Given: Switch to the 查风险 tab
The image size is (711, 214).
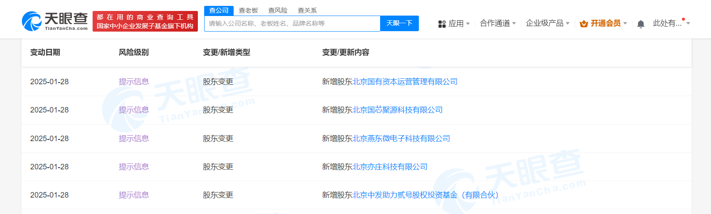Looking at the screenshot, I should (x=278, y=11).
